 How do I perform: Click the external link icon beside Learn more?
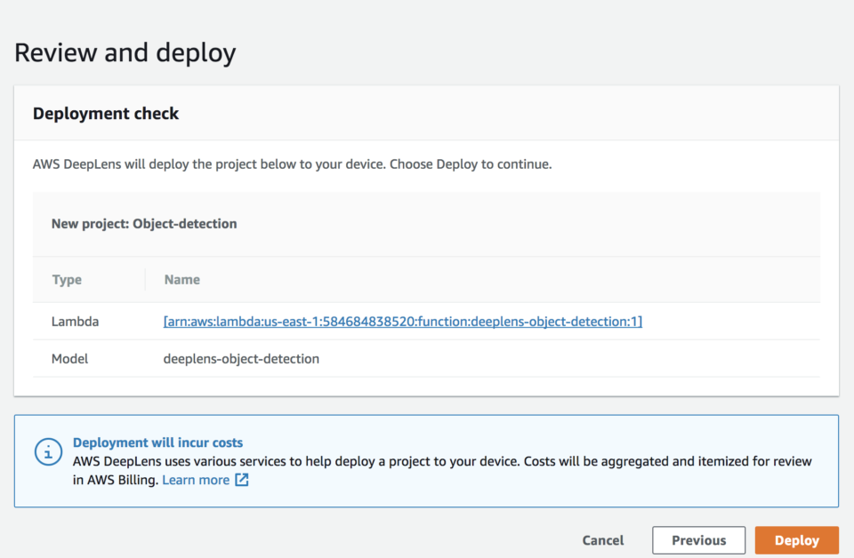[x=242, y=480]
